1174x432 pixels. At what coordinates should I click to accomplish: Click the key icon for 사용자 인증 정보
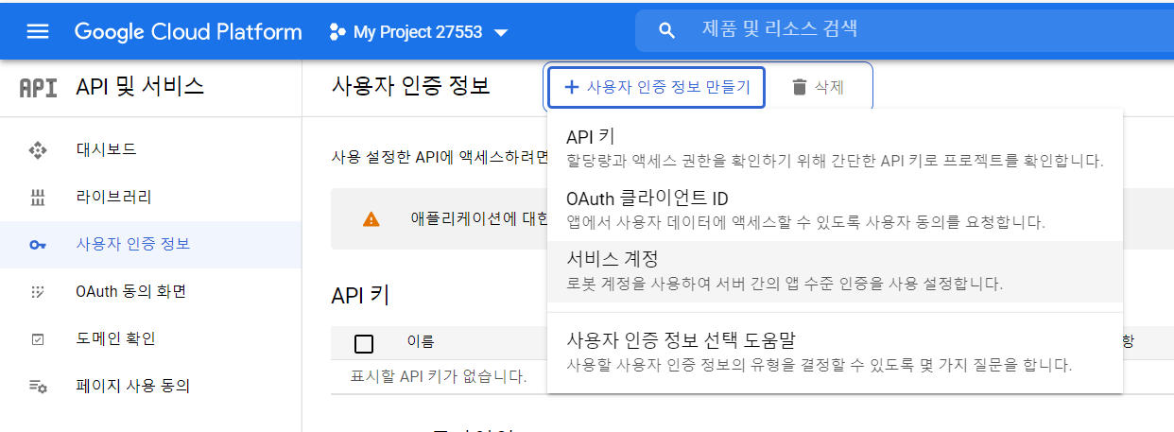[38, 245]
